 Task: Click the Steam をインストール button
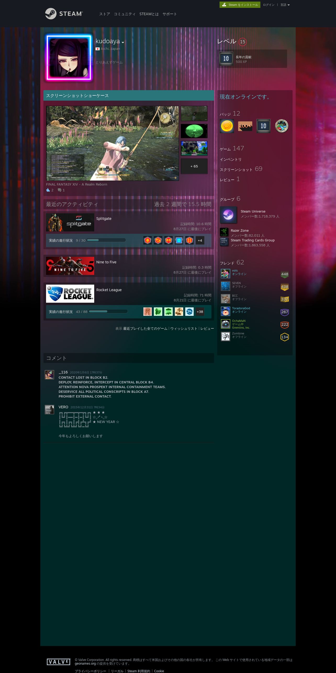coord(240,5)
